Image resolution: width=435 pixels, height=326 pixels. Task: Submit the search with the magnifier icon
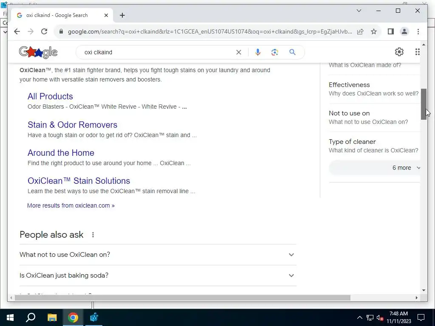coord(292,52)
